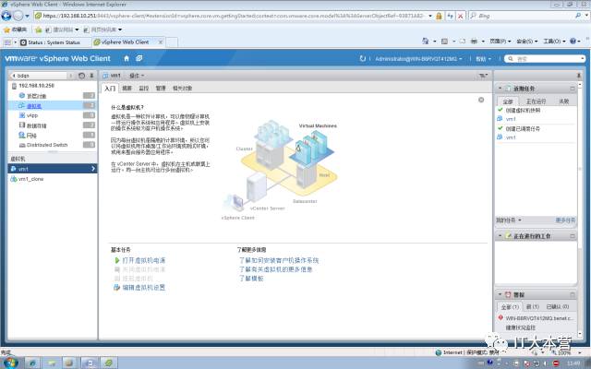Maximize the 警报 panel
The height and width of the screenshot is (369, 591).
[573, 294]
